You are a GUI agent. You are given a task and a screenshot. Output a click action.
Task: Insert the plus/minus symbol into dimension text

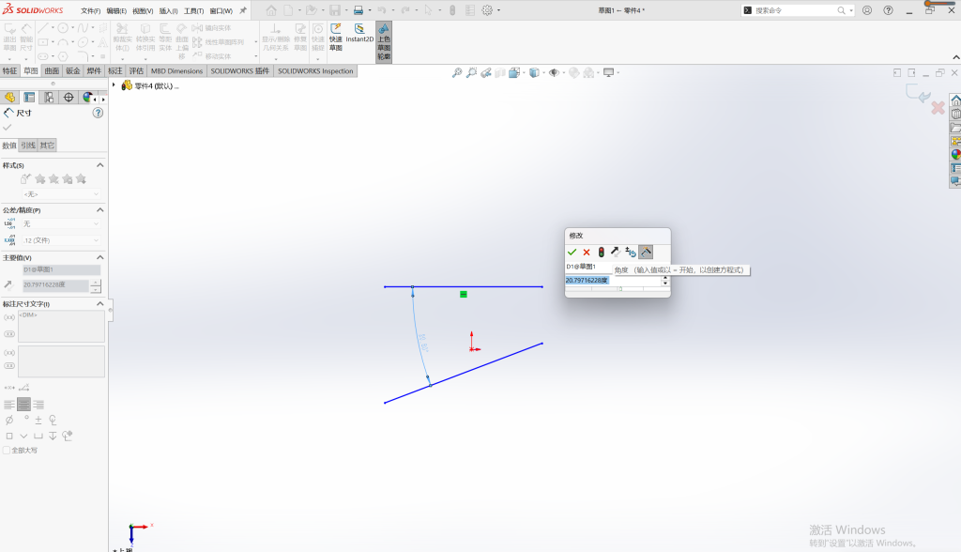38,421
